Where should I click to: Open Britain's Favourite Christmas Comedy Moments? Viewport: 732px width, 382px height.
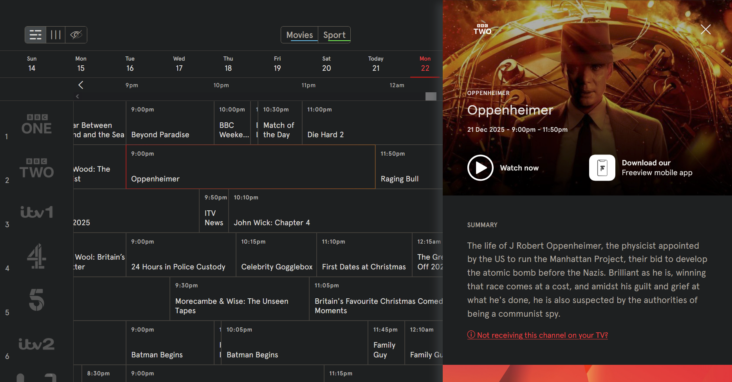[376, 299]
